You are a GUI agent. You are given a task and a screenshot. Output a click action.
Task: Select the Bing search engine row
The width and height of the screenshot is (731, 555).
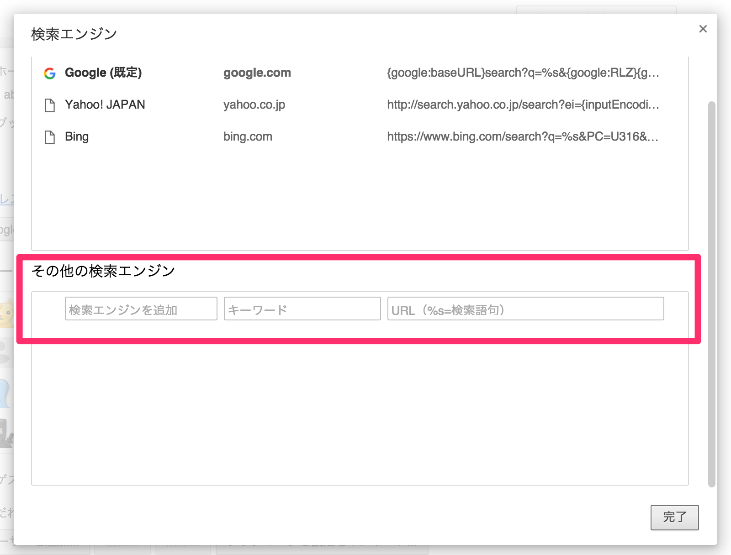point(77,136)
